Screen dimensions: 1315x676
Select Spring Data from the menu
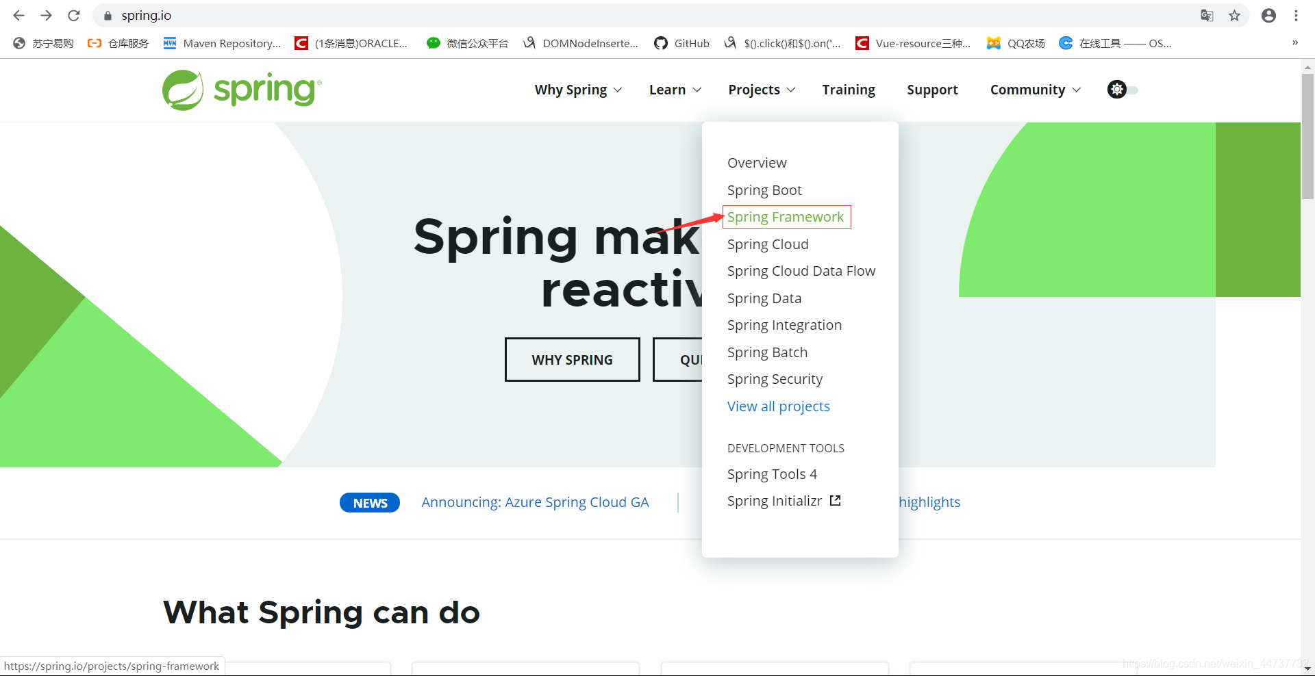[764, 298]
